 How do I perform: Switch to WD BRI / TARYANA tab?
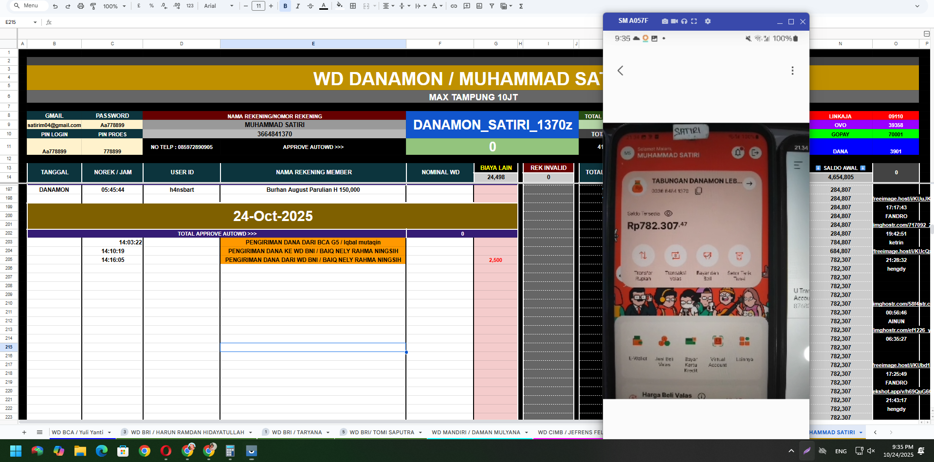point(297,432)
